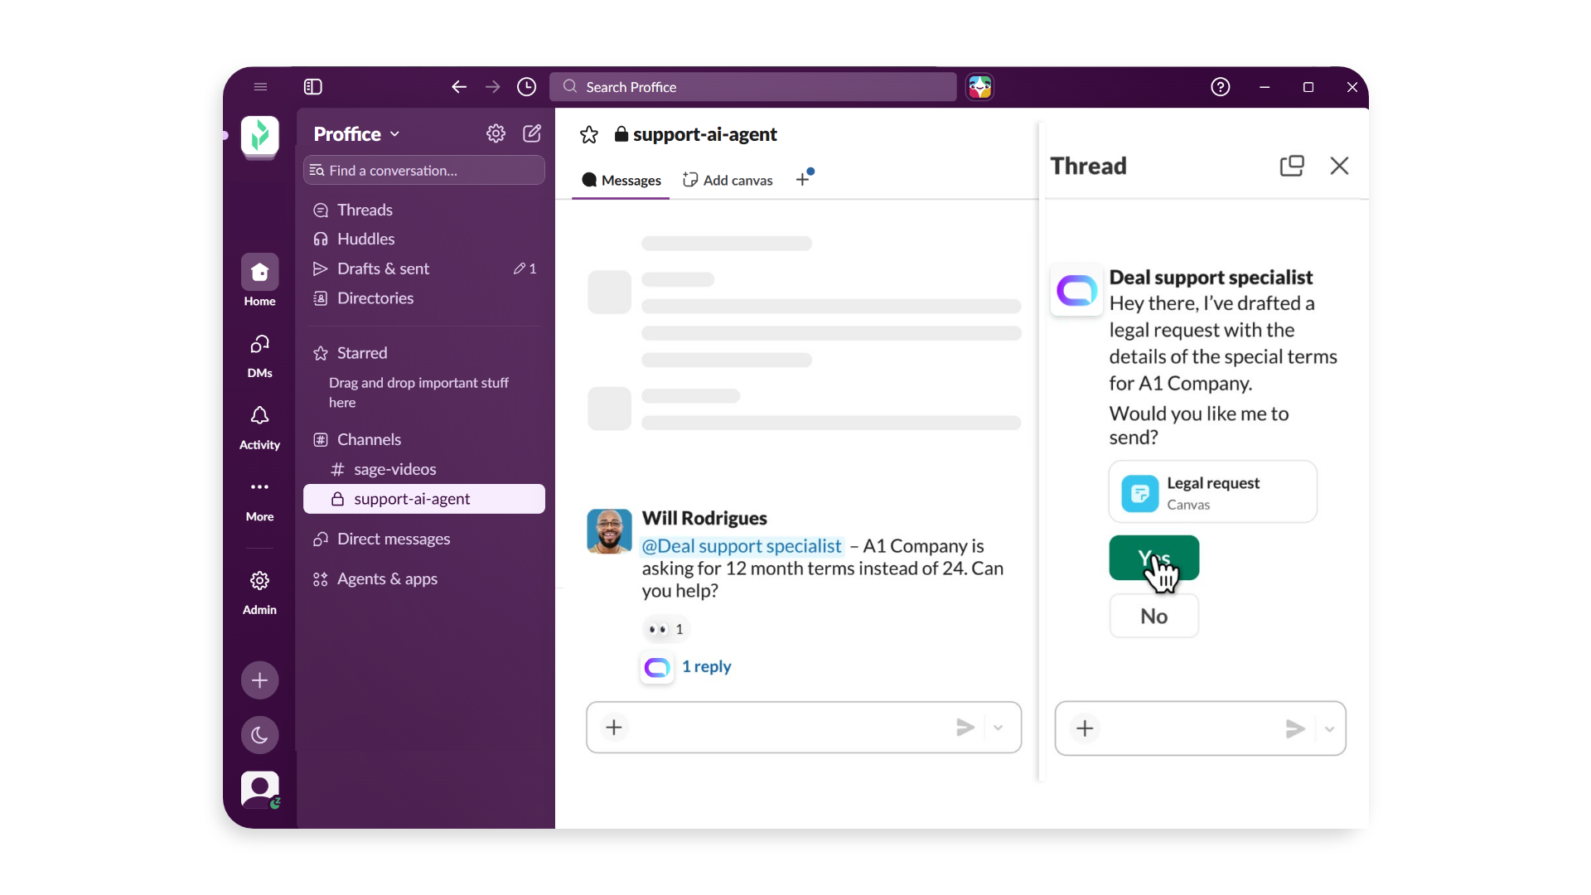
Task: Open the Agents & apps section
Action: click(x=375, y=579)
